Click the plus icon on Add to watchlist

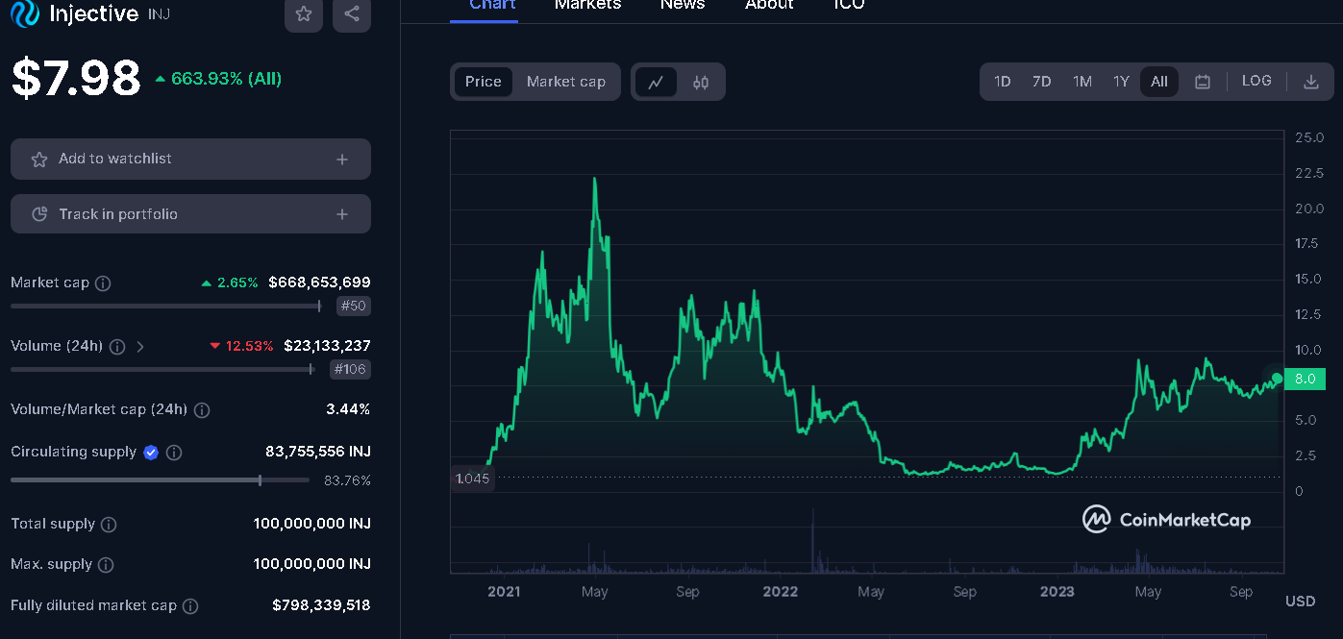[x=342, y=160]
